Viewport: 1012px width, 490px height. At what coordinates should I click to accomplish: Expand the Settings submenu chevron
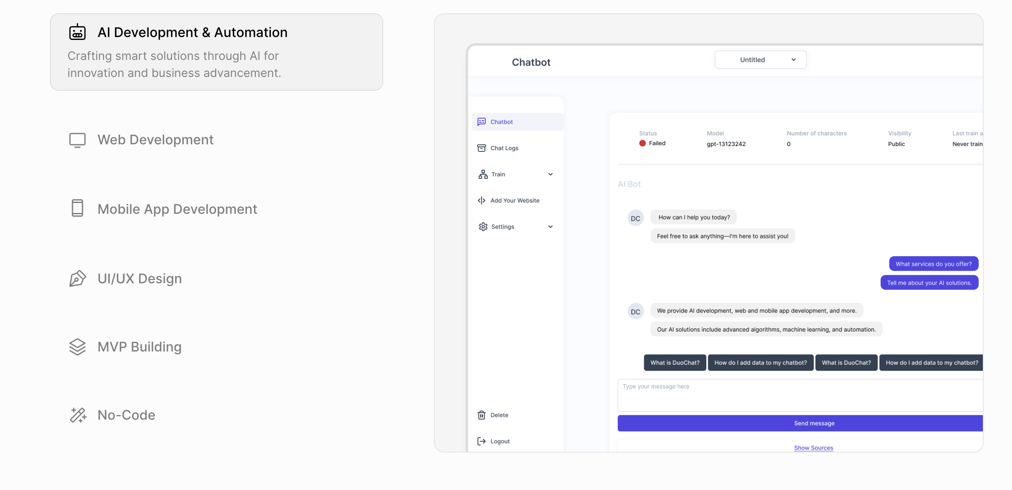click(550, 227)
